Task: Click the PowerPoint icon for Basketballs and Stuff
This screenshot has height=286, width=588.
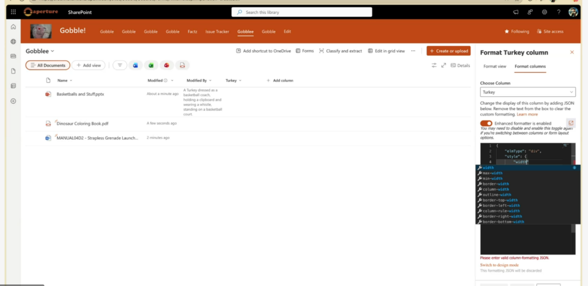Action: 48,94
